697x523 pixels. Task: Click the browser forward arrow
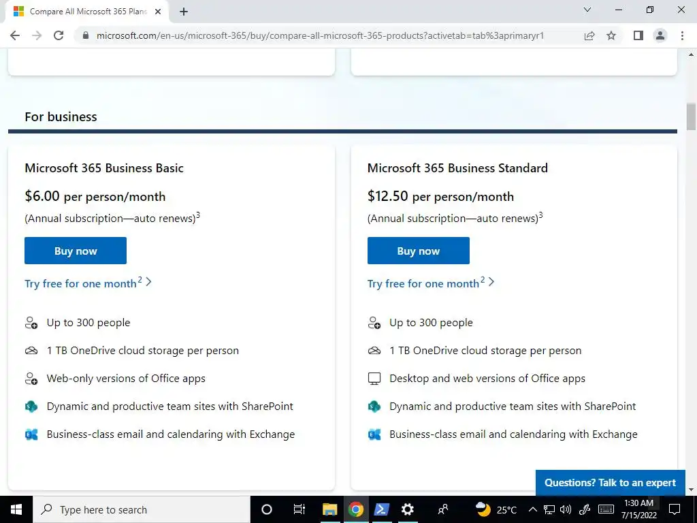(37, 35)
